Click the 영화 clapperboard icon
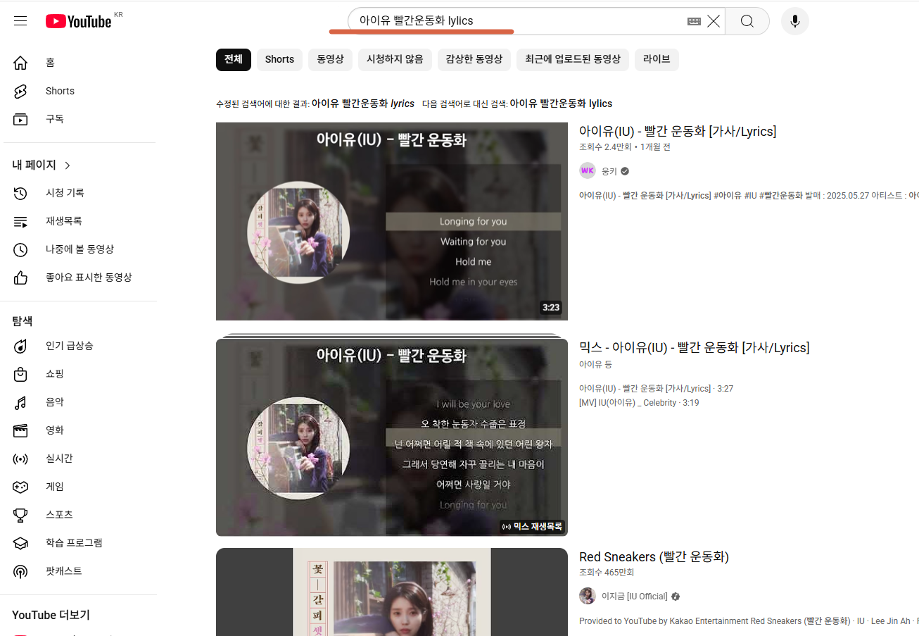The height and width of the screenshot is (636, 919). tap(20, 430)
